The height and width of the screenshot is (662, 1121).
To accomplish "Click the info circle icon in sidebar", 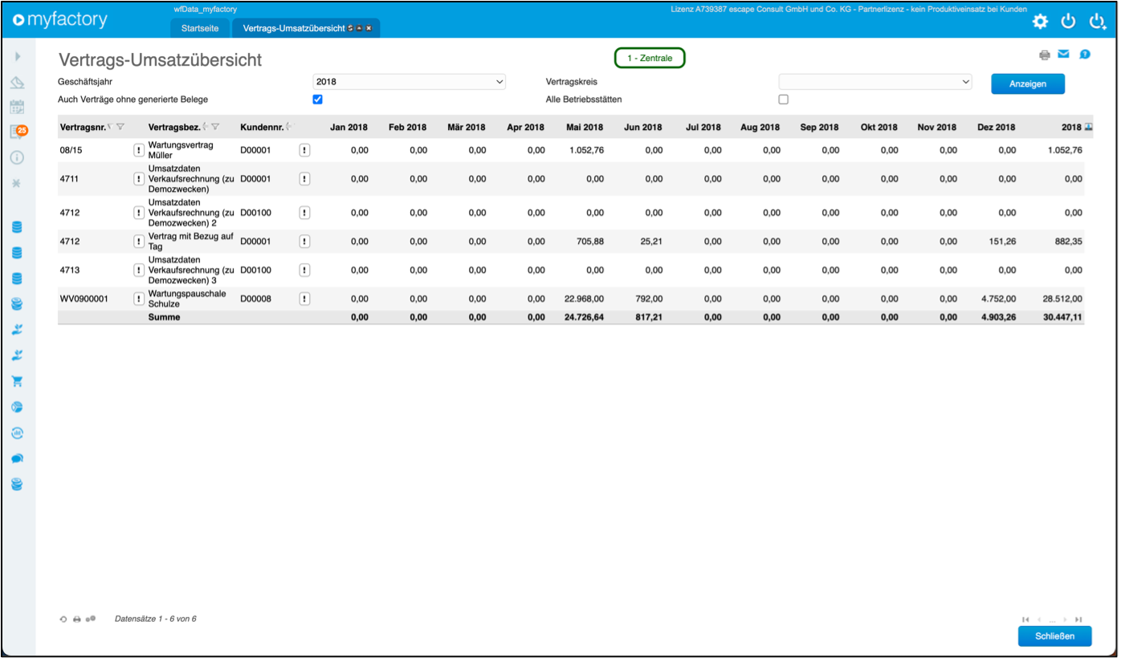I will click(x=17, y=157).
